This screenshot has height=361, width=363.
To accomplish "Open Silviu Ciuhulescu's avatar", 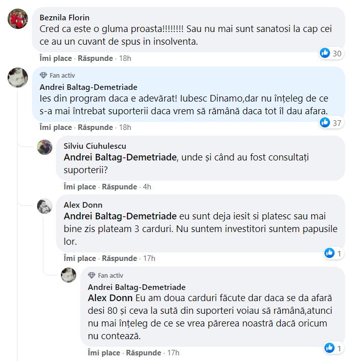I will [45, 147].
